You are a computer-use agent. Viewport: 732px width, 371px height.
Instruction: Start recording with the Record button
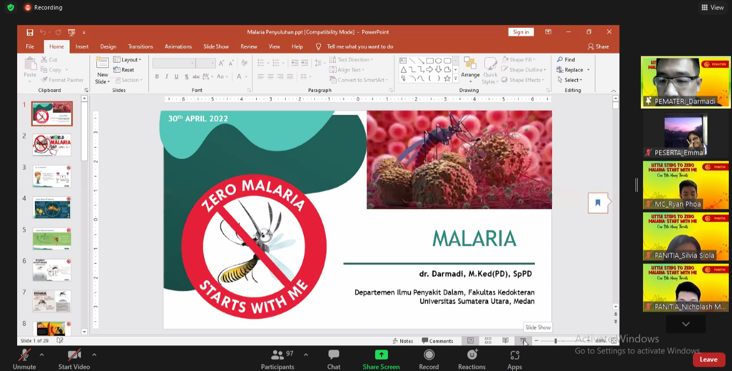(429, 359)
